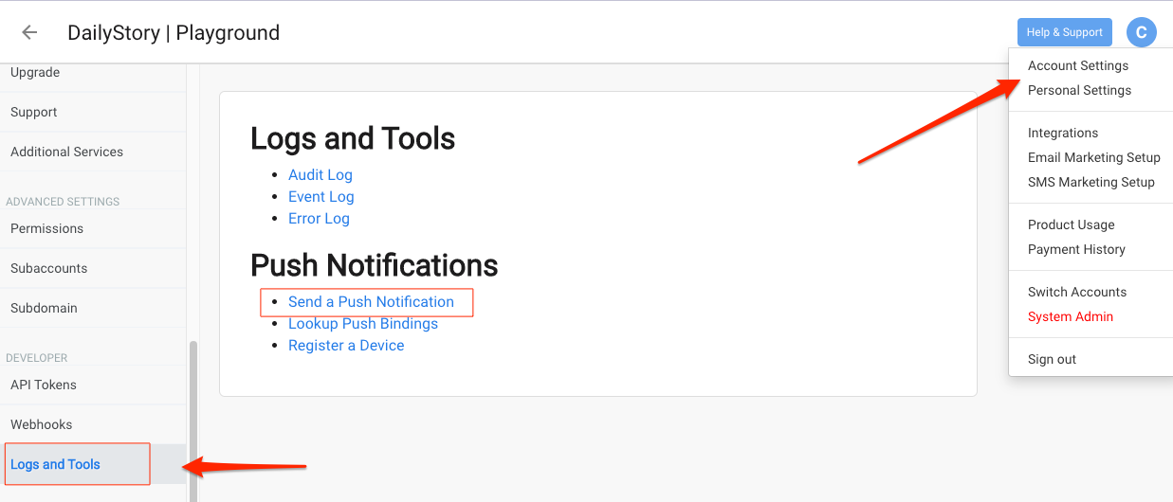Select Email Marketing Setup menu entry
Screen dimensions: 1173x502
pos(1093,157)
